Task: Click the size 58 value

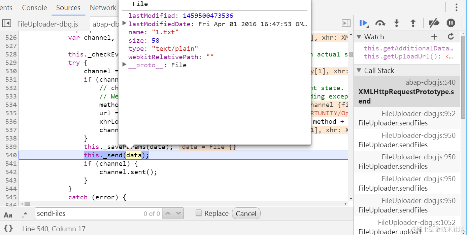Action: 155,40
